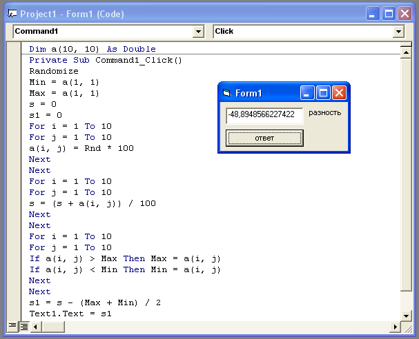Click the line 's1 = s - (Max + Min) / 2'

point(95,302)
